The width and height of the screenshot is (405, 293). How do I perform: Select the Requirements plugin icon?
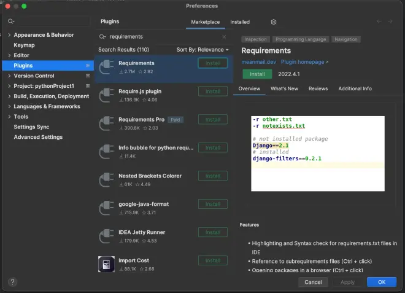tap(106, 67)
